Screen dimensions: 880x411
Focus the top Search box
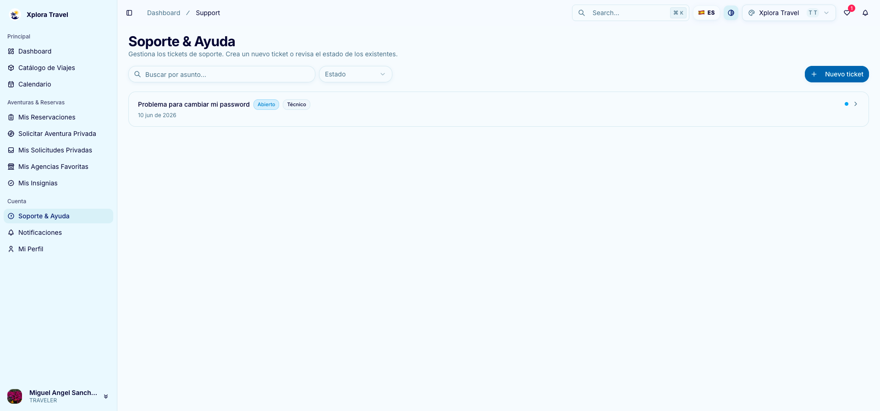tap(631, 13)
